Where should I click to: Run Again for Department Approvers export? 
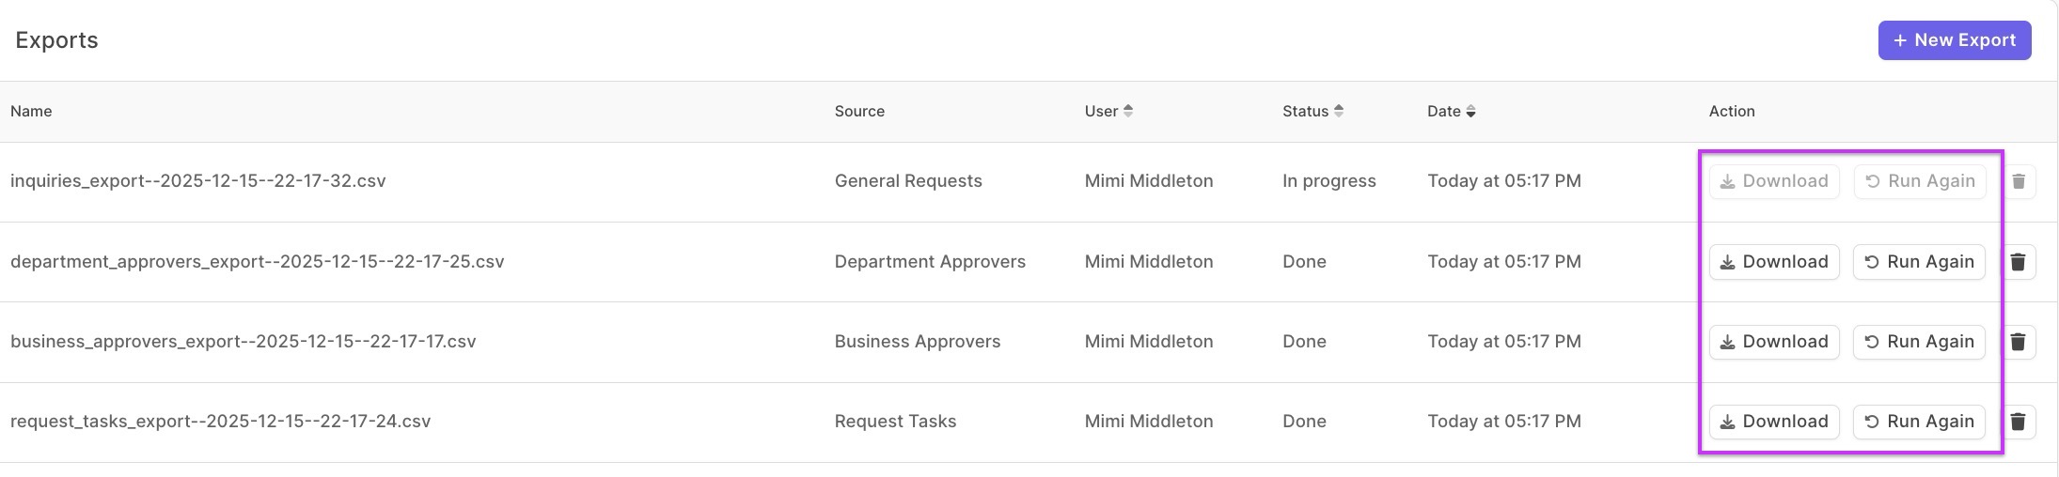(x=1919, y=262)
